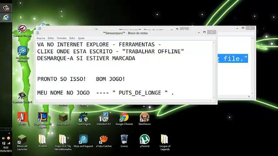The height and width of the screenshot is (156, 278).
Task: Click 'TRABALHAR OFFLINE' text in Notepad
Action: click(153, 52)
